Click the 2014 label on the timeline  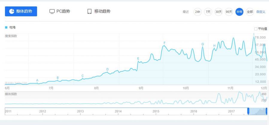[x=118, y=111]
